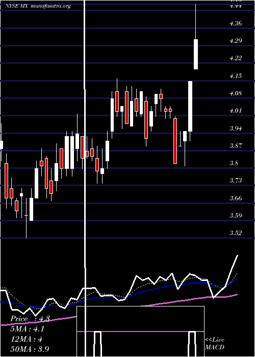Click the 3.66 price axis label
The height and width of the screenshot is (357, 255).
(x=236, y=198)
